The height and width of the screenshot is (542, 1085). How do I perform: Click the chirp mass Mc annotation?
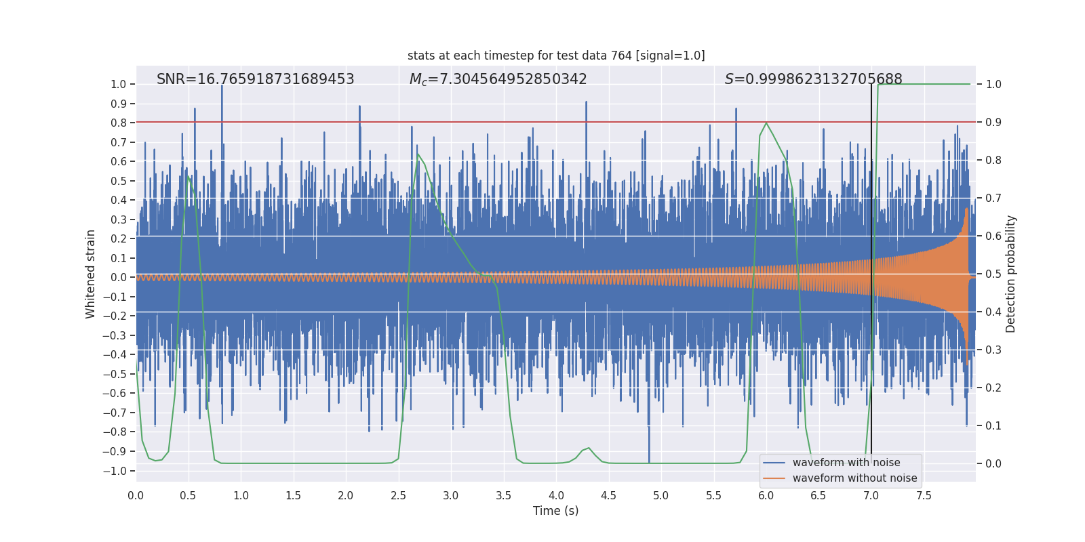(x=498, y=79)
